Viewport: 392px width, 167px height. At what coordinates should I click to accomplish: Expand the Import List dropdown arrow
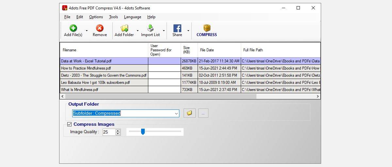point(164,31)
